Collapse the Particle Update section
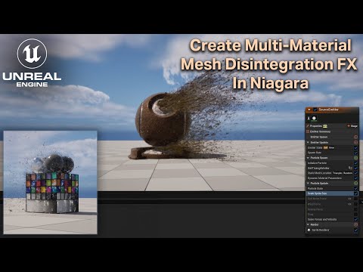 click(308, 183)
